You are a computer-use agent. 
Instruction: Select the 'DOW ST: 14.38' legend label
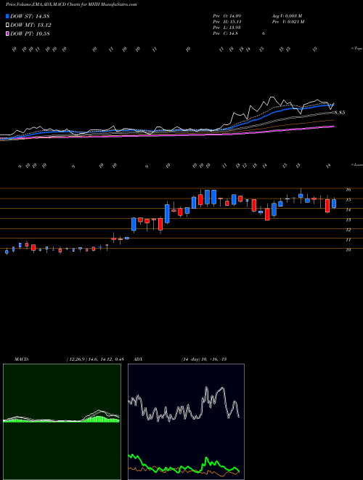tap(30, 16)
